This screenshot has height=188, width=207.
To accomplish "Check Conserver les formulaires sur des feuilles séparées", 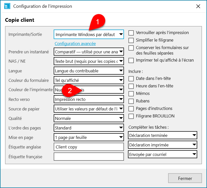I will click(131, 48).
